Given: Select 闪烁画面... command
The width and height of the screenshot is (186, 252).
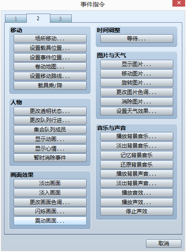Looking at the screenshot, I should pyautogui.click(x=50, y=212).
